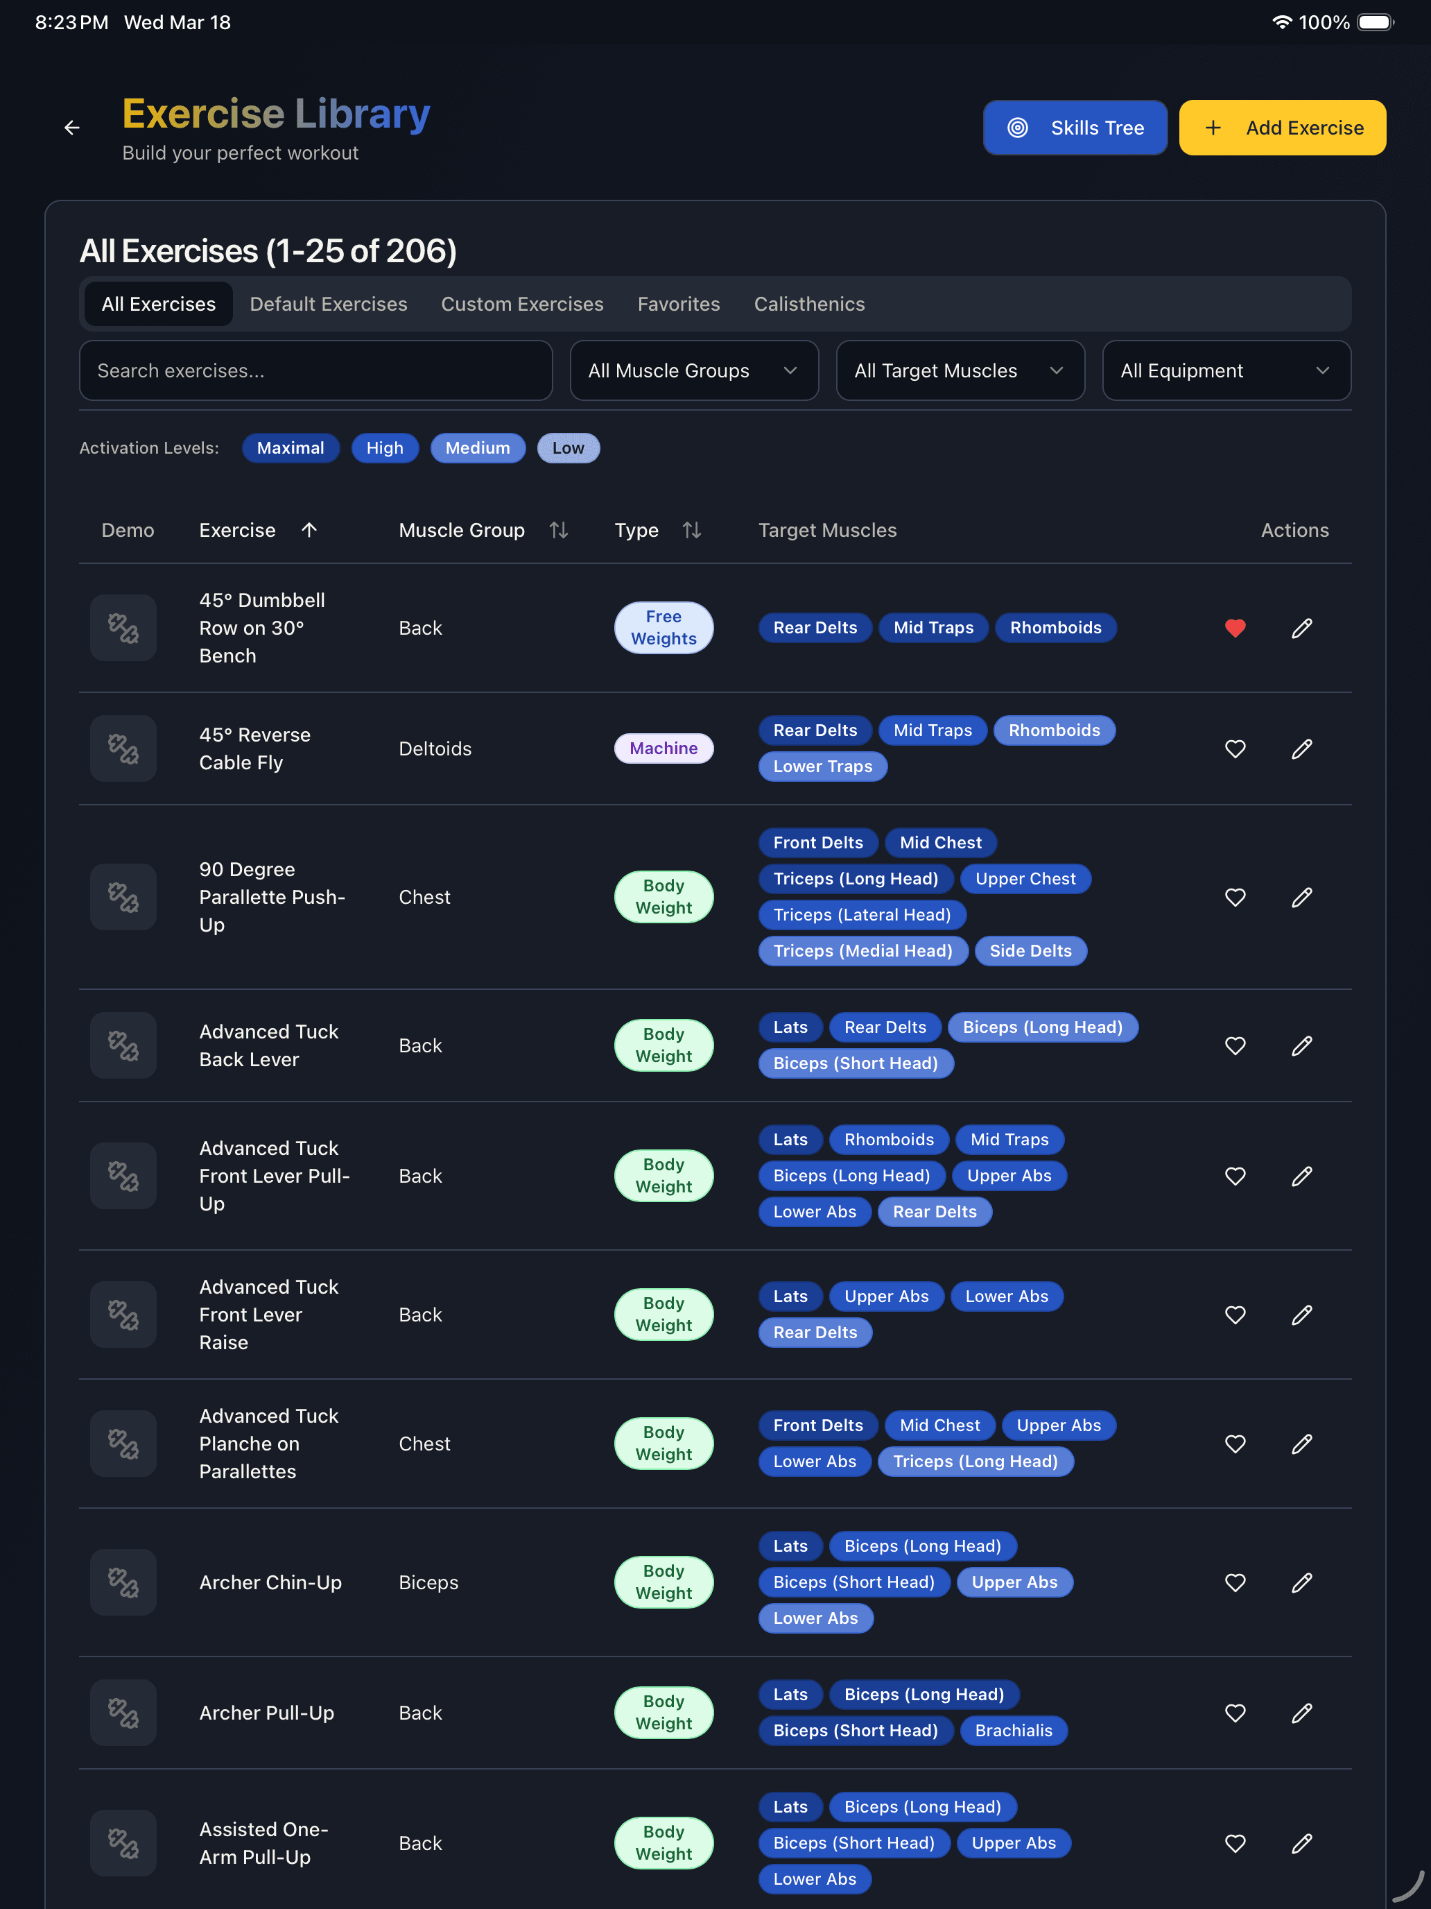1431x1909 pixels.
Task: Select the Favorites tab
Action: pos(678,304)
